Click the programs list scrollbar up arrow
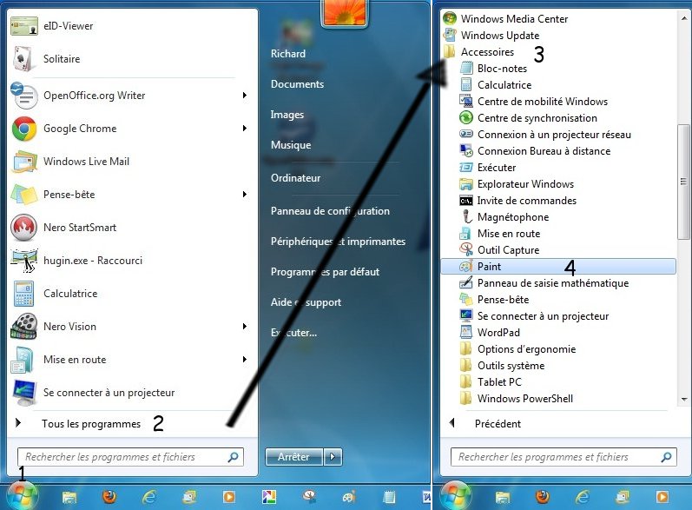The height and width of the screenshot is (510, 692). (x=684, y=18)
